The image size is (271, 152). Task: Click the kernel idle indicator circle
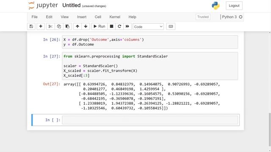coord(241,17)
